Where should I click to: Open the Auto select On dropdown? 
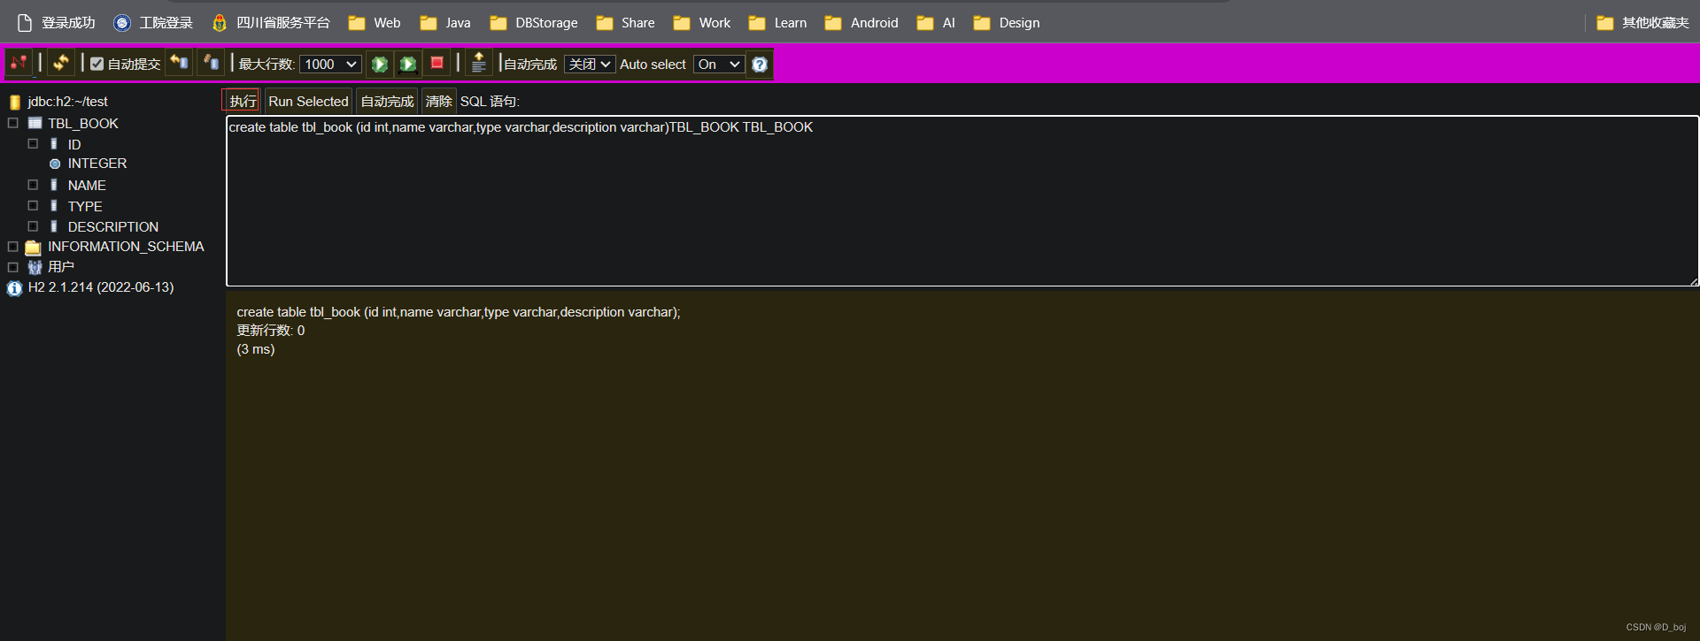719,64
